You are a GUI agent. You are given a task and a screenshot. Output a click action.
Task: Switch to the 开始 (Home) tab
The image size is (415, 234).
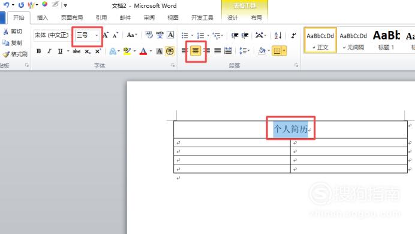click(19, 18)
